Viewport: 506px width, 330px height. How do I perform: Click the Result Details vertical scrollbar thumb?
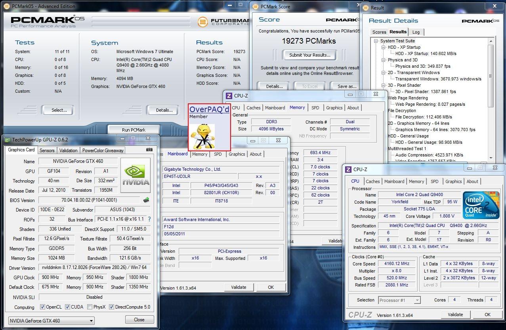[x=491, y=76]
